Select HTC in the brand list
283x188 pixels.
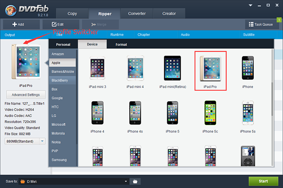coord(62,107)
